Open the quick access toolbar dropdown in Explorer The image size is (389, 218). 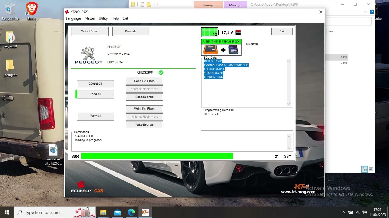tap(154, 5)
